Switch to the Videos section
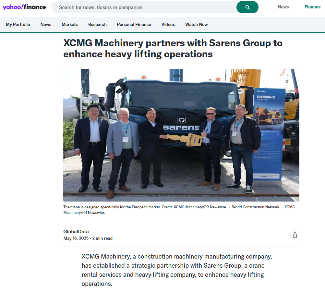This screenshot has height=290, width=325. pos(168,24)
